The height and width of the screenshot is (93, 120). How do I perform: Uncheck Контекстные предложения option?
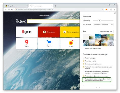click(84, 64)
